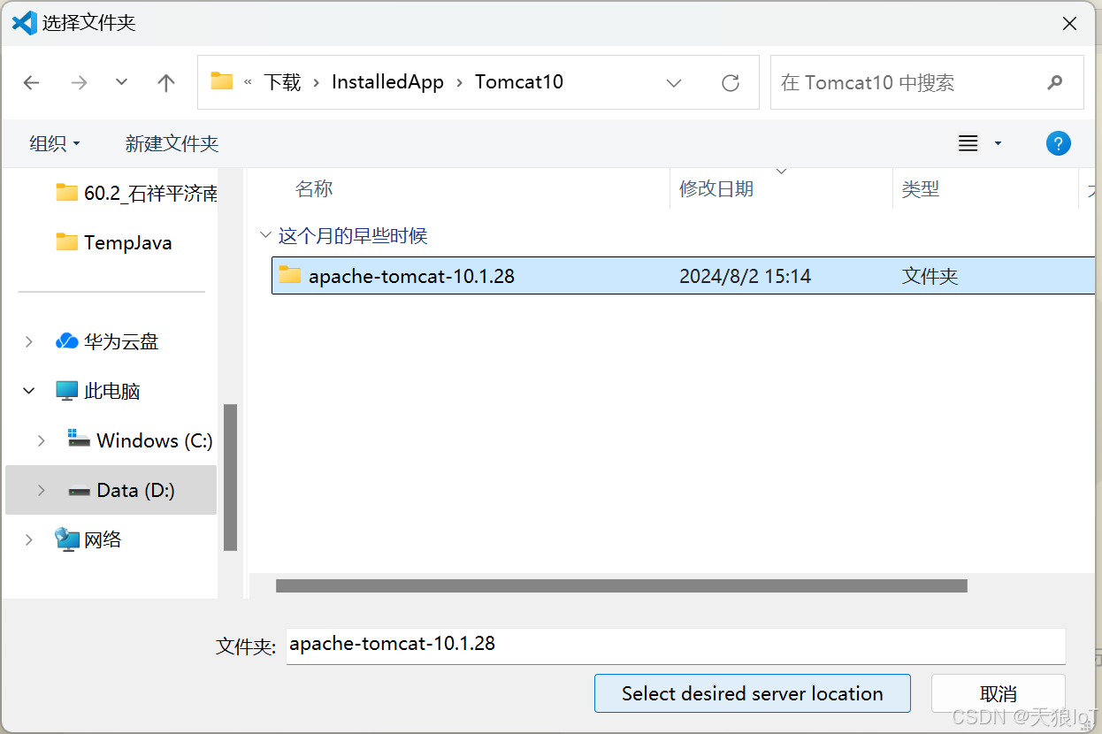Screen dimensions: 1102x734
Task: Select apache-tomcat-10.1.28 folder
Action: 683,276
